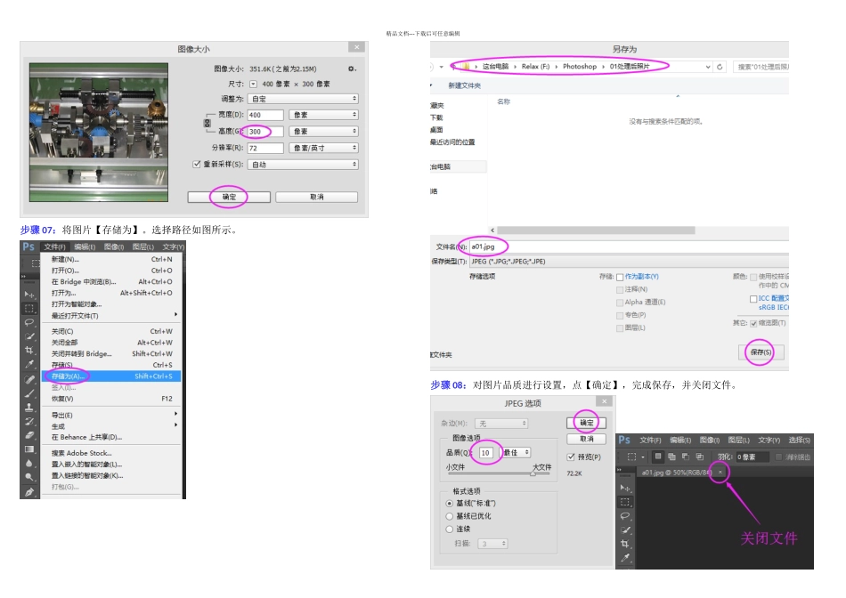Uncheck the 重新采样(S) checkbox
Viewport: 846px width, 598px height.
point(197,164)
